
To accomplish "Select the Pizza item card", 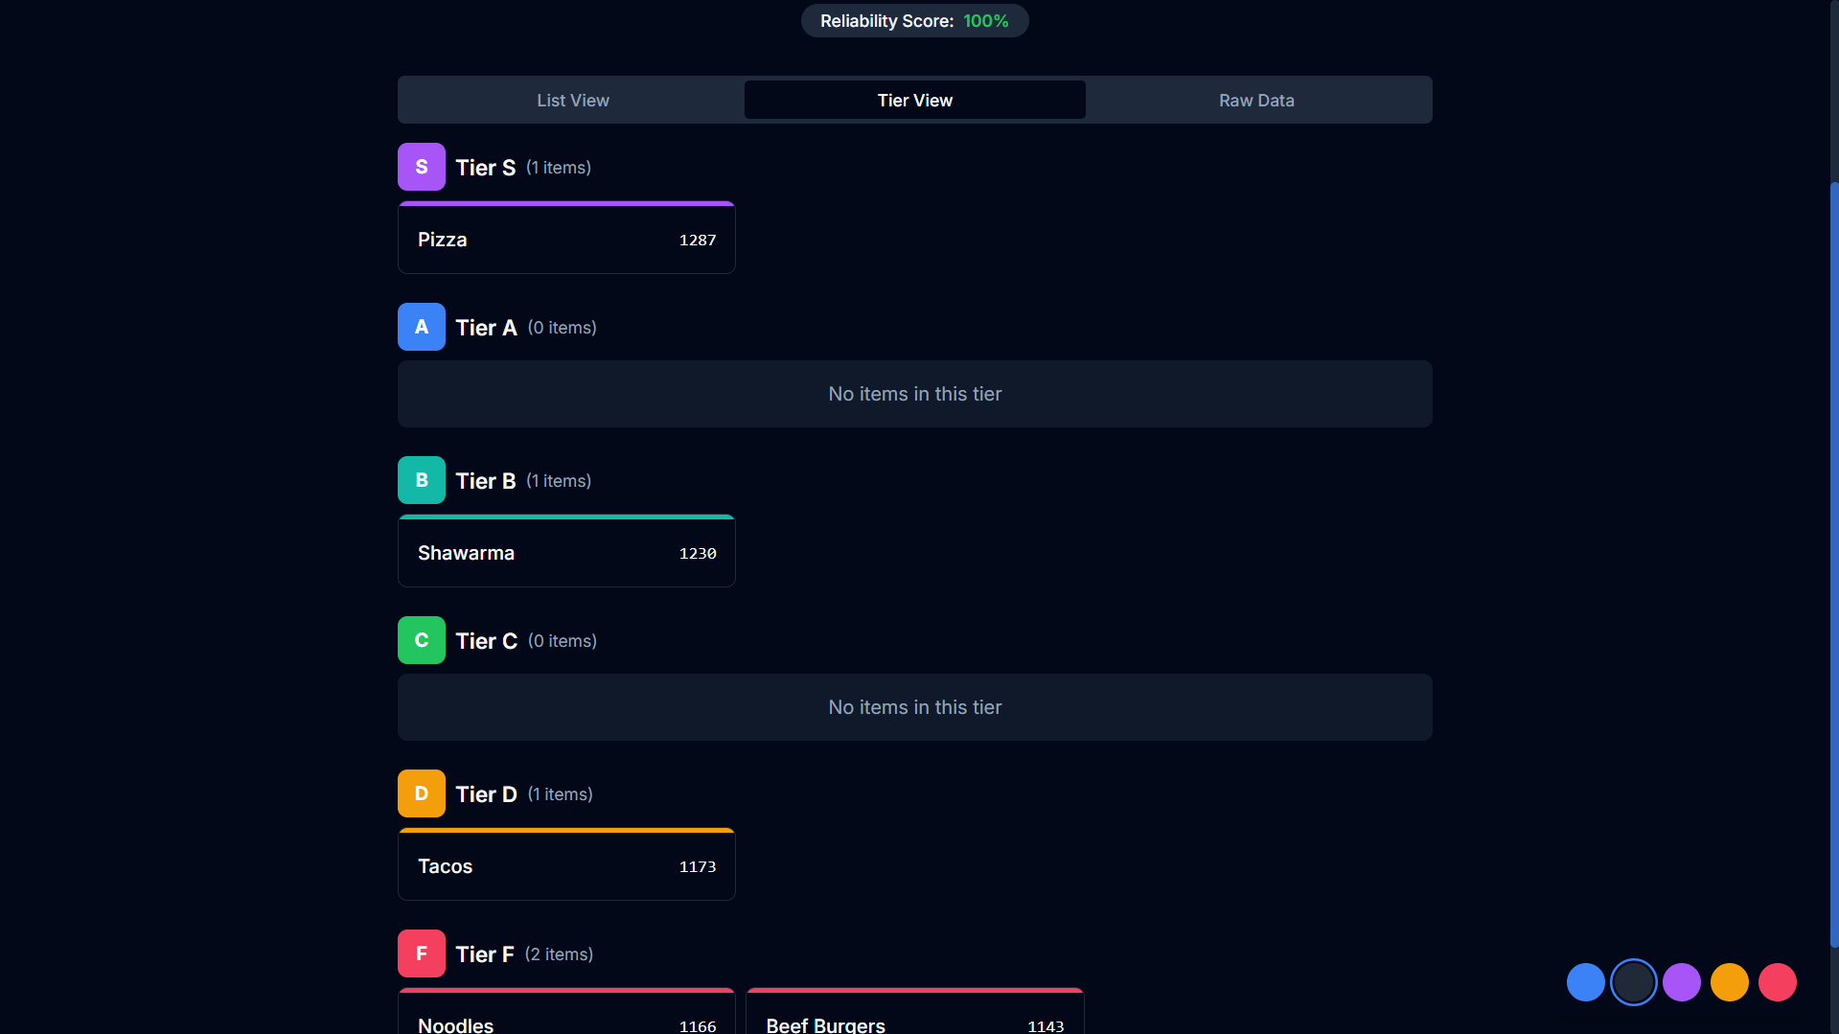I will (x=565, y=238).
